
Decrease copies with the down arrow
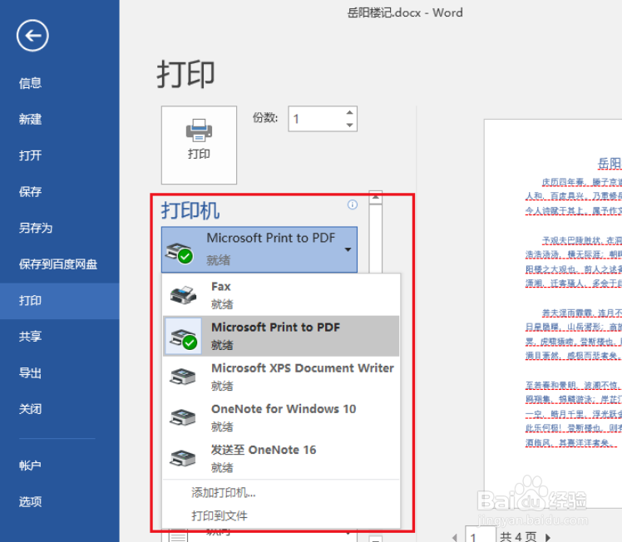point(349,125)
